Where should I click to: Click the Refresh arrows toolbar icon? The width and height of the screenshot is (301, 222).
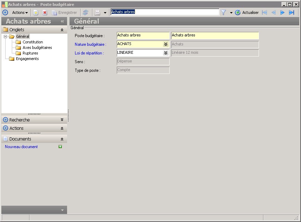86,12
